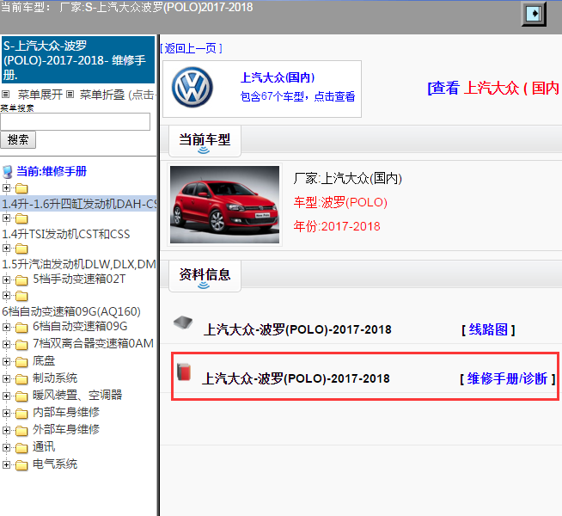Select 5档手动变速箱02T tree item
Screen dimensions: 562x516
coord(79,279)
